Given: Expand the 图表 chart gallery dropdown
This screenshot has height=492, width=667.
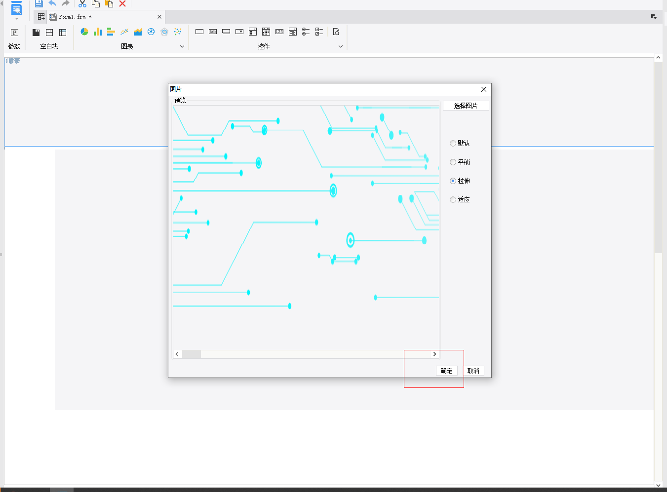Looking at the screenshot, I should coord(182,46).
